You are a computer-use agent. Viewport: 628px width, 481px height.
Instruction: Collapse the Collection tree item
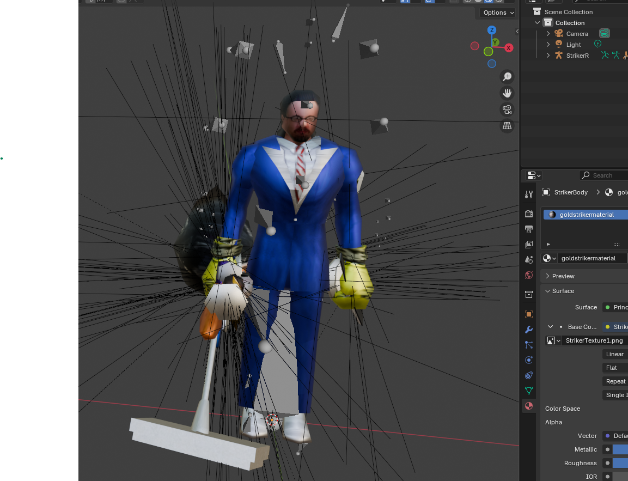(x=538, y=23)
